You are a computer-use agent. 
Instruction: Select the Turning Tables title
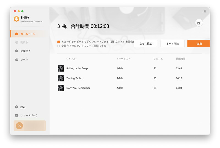74,78
